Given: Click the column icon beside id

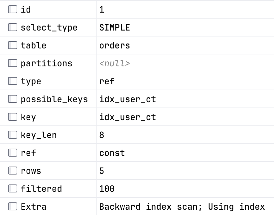Looking at the screenshot, I should 13,9.
